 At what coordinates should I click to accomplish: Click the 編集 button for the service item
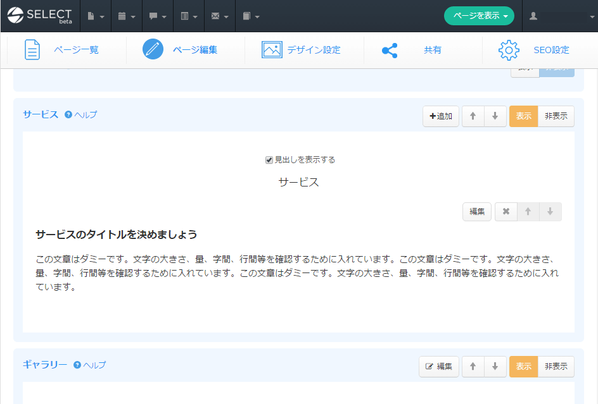pos(476,212)
